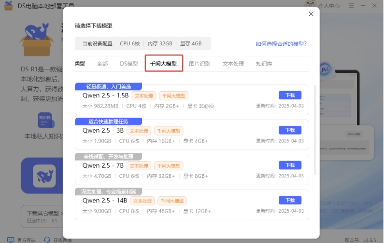This screenshot has height=243, width=384.
Task: Open 官方网站 in the bottom bar
Action: click(21, 240)
